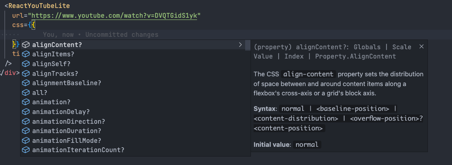Click the property icon next to alignItems?
The image size is (452, 165).
click(x=26, y=54)
